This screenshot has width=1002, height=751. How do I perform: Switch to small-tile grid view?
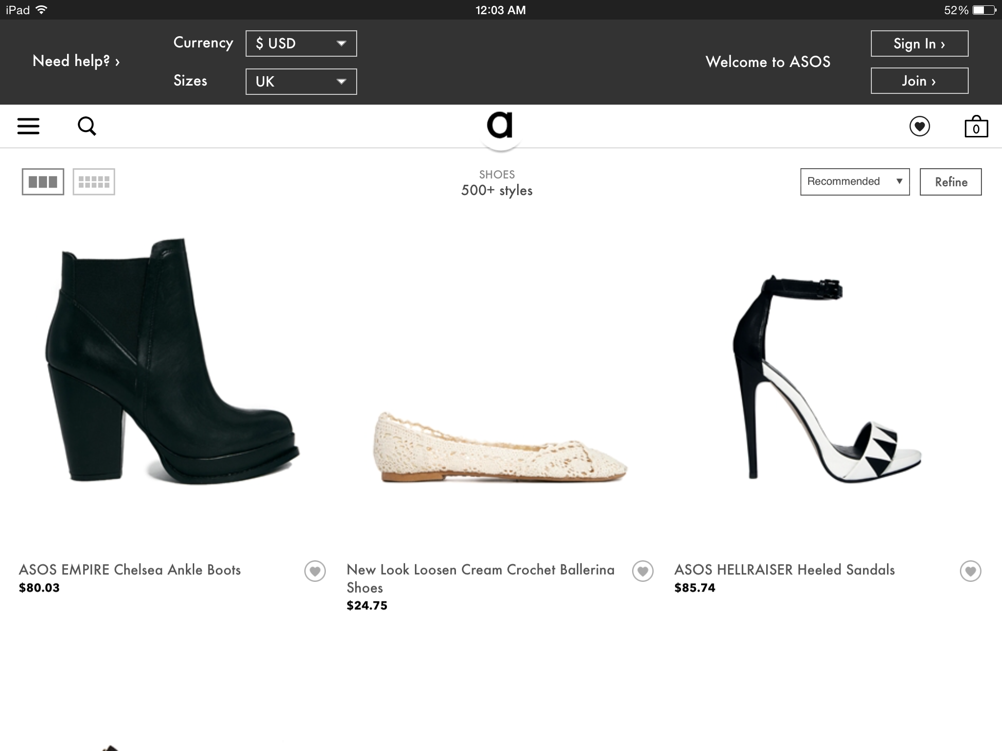coord(94,182)
